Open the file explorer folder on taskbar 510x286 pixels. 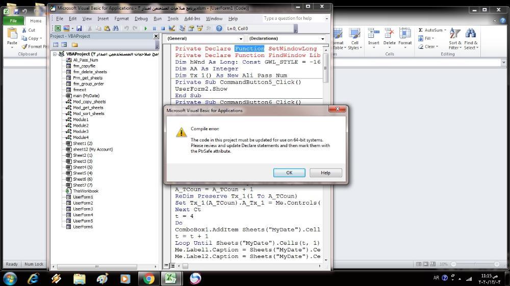(x=79, y=278)
